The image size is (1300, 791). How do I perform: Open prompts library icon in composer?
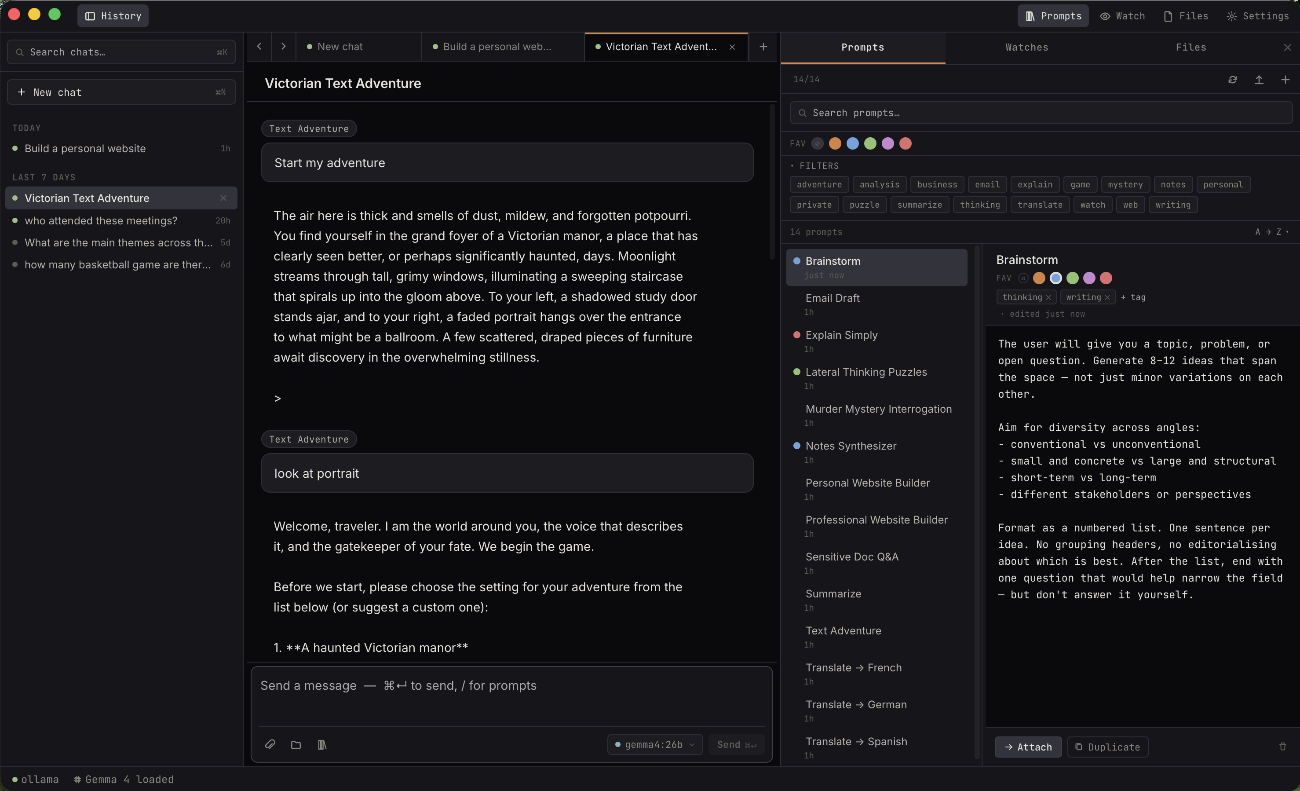(x=322, y=744)
